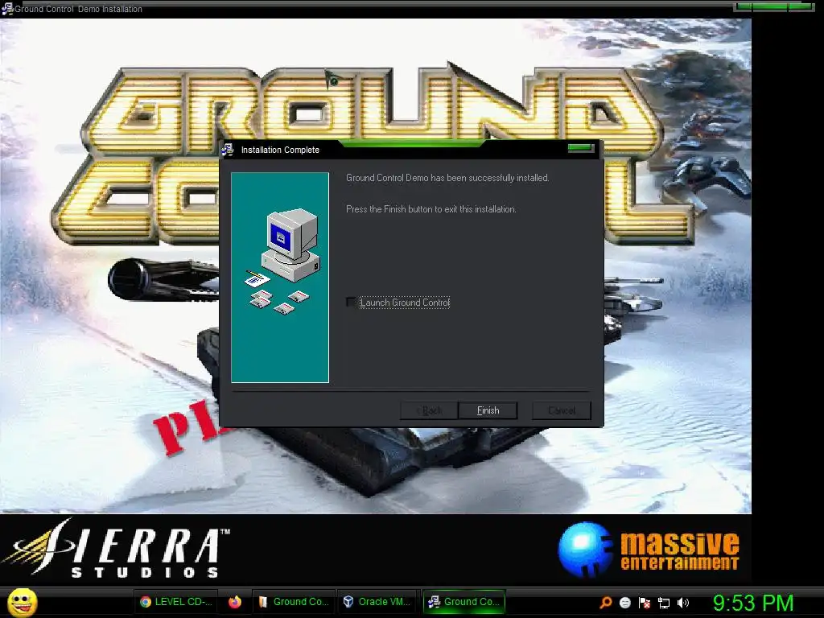This screenshot has width=824, height=618.
Task: Click the orange magnifier tray icon
Action: [x=606, y=603]
